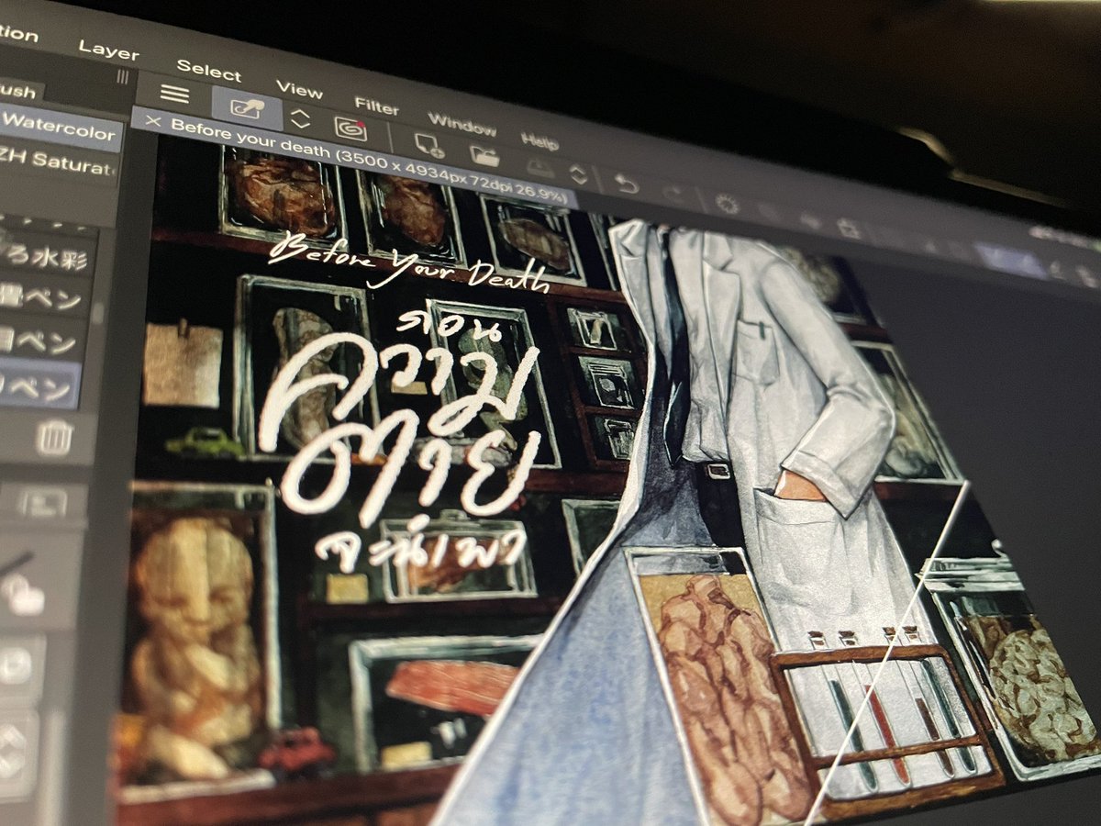Switch to the Brush tab
The height and width of the screenshot is (826, 1101).
point(20,91)
